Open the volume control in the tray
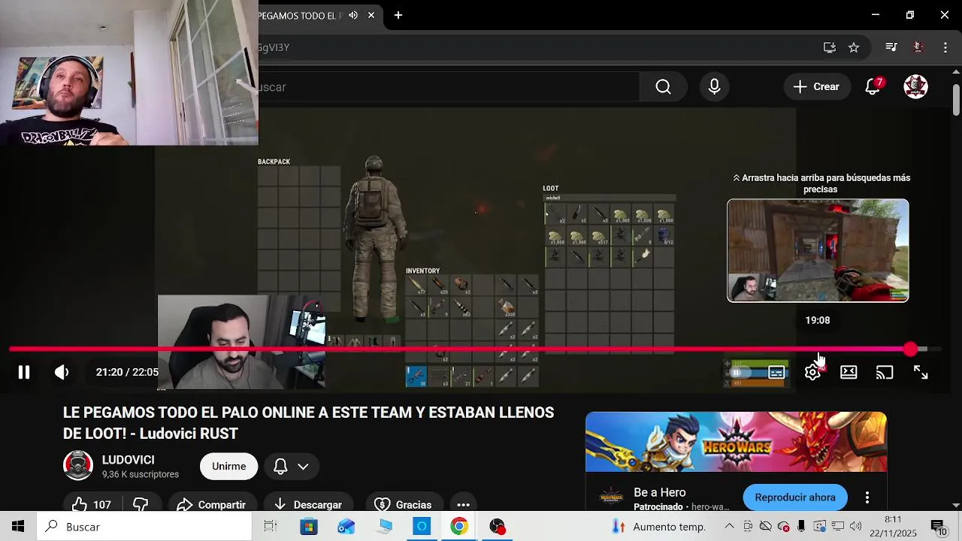The width and height of the screenshot is (962, 541). [x=855, y=527]
